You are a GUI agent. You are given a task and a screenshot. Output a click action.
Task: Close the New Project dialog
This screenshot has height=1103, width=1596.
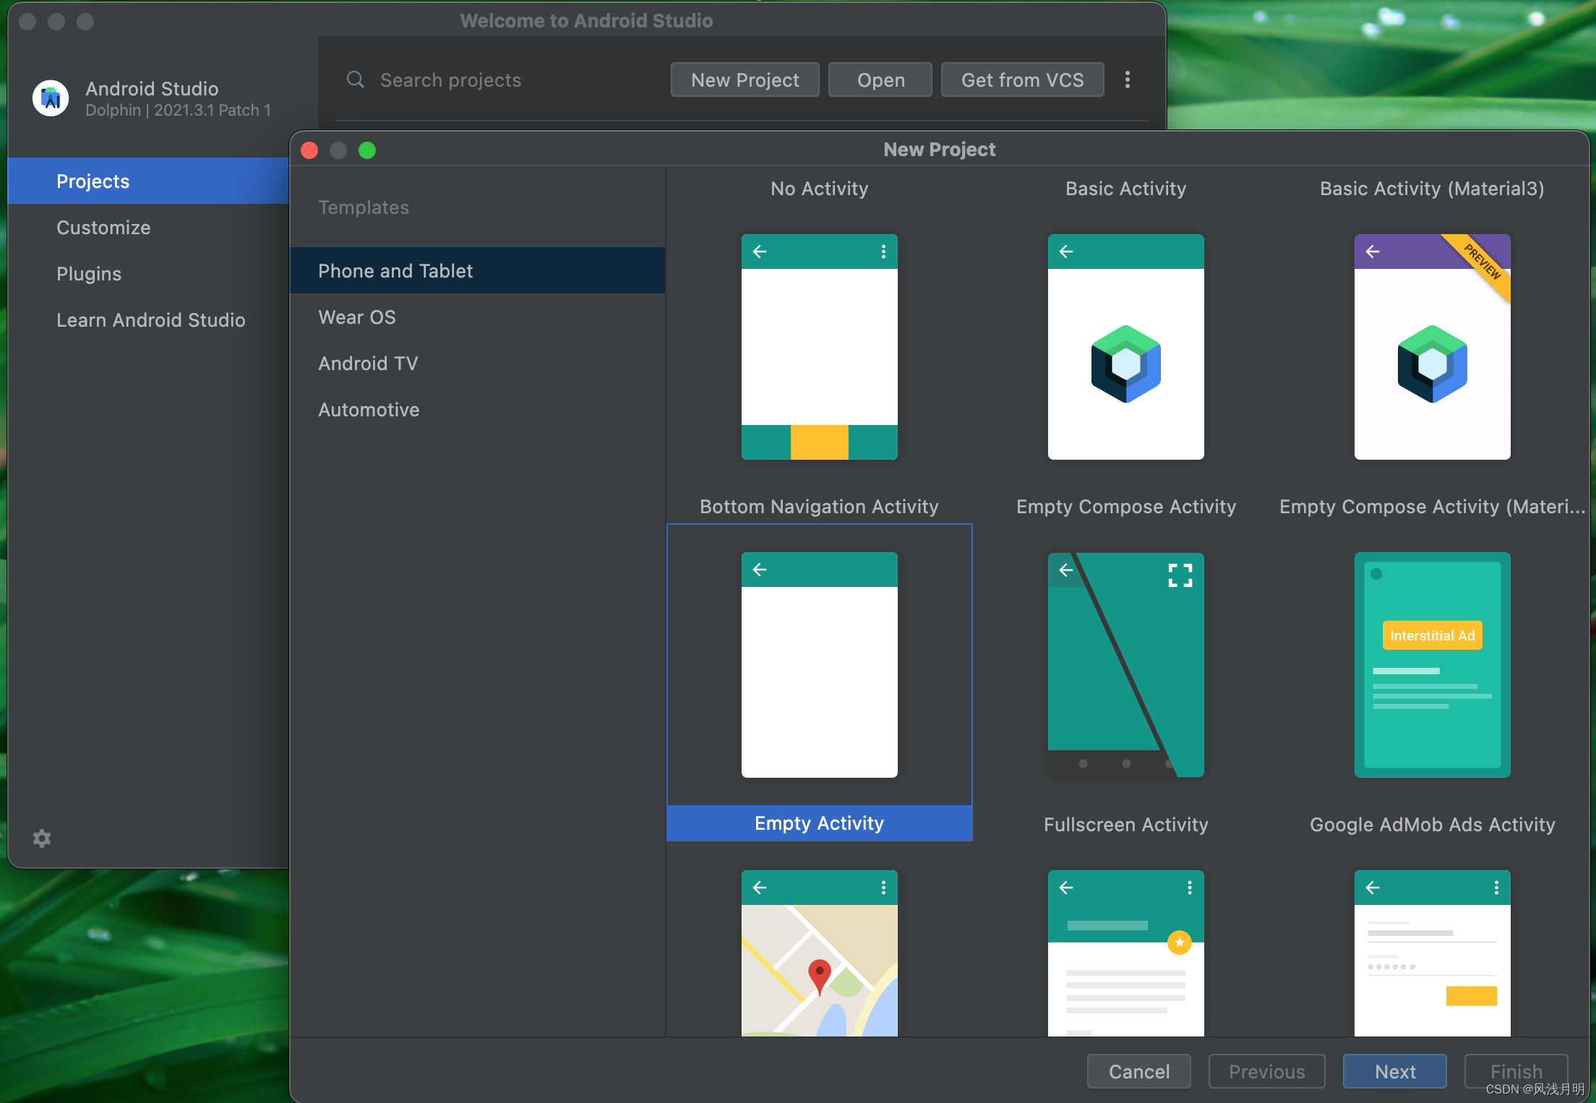coord(309,150)
